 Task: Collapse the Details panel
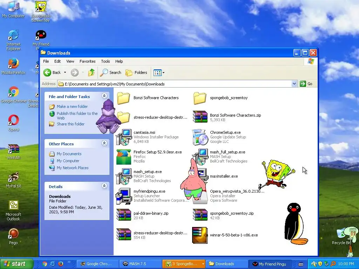coord(104,186)
